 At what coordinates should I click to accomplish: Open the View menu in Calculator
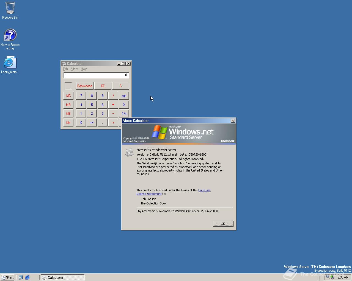click(x=74, y=69)
